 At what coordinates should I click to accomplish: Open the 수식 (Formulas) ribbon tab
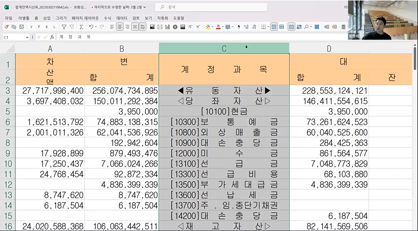(x=107, y=18)
